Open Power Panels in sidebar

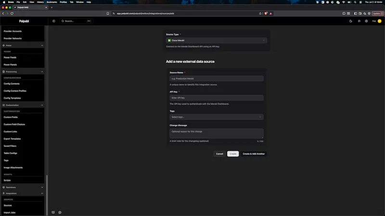click(x=10, y=65)
